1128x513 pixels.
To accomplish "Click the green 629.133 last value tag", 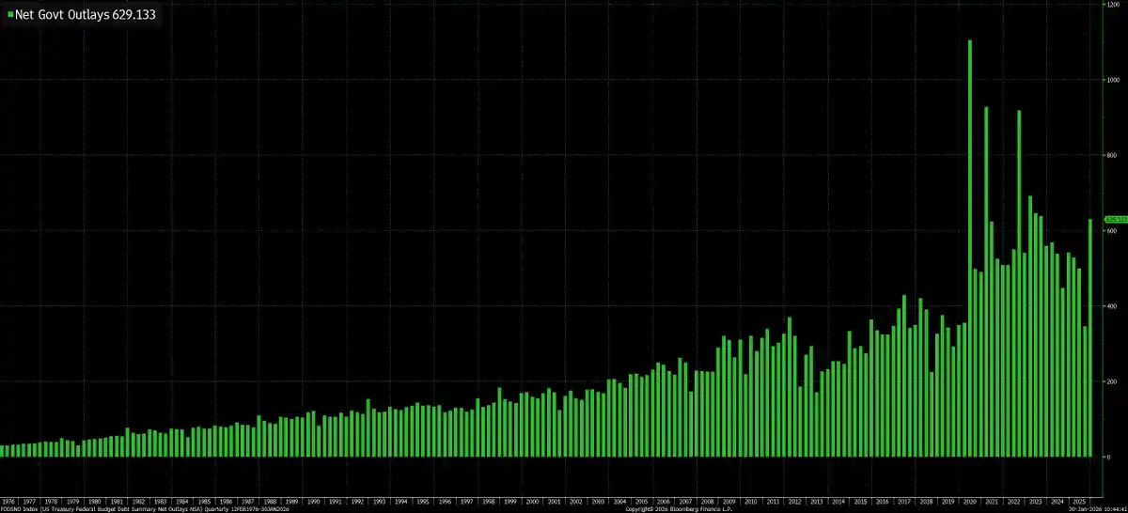I will click(x=1116, y=220).
